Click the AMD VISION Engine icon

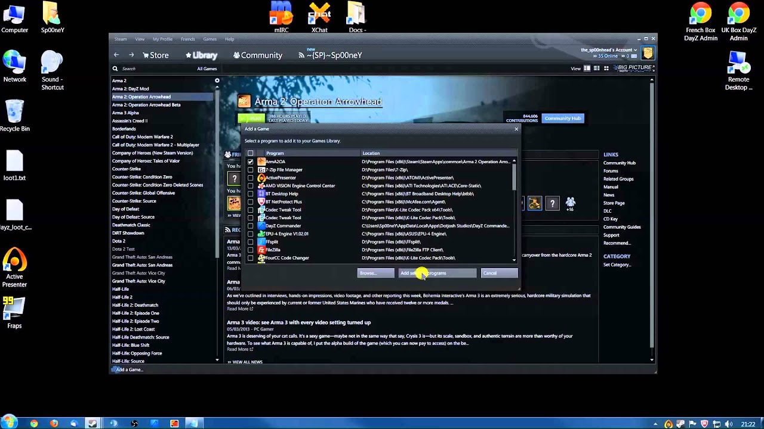(261, 186)
